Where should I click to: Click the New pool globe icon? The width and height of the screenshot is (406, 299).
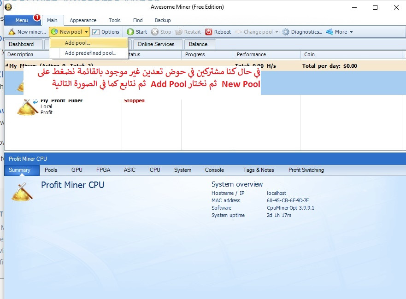pos(54,32)
